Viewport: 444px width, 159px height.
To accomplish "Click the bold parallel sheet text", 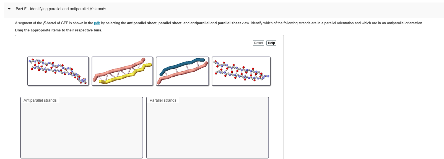I will coord(169,23).
